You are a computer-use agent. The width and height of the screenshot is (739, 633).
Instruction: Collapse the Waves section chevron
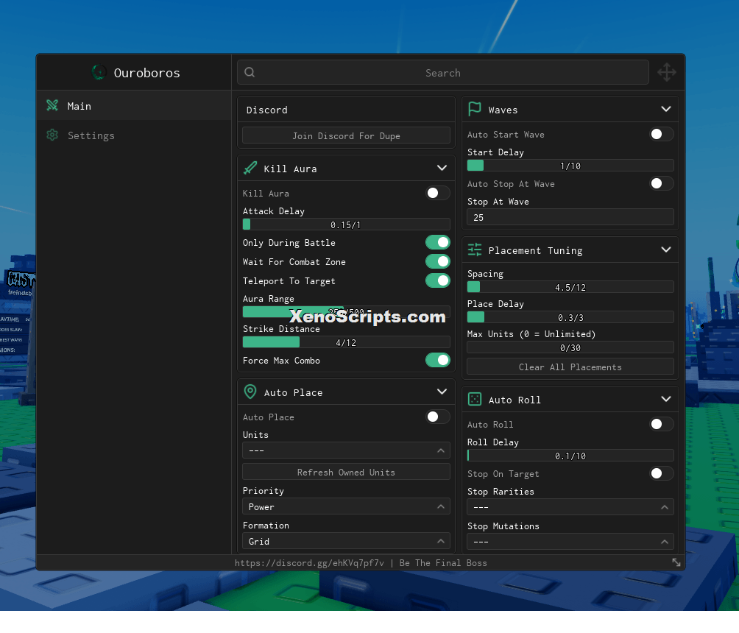click(x=666, y=109)
